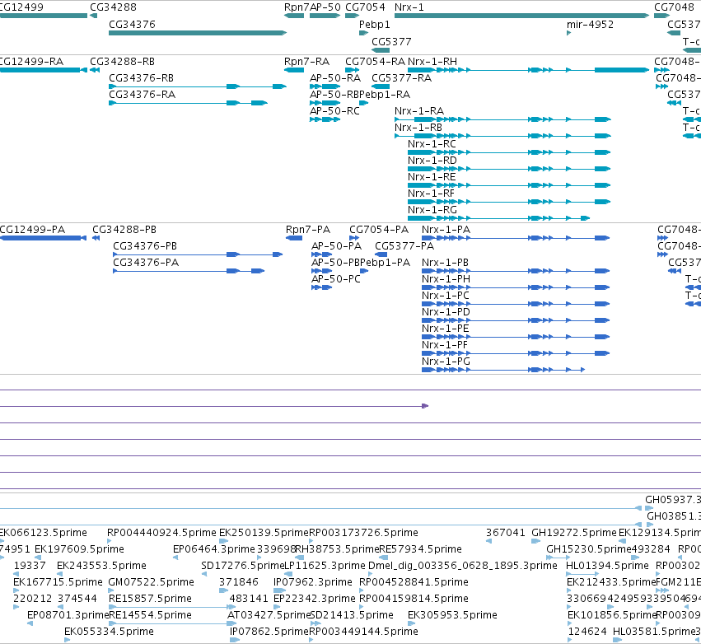Select the AP-50-RC transcript label

[335, 111]
